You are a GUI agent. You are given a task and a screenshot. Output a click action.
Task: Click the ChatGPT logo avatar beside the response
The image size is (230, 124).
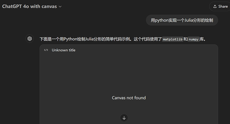coord(30,39)
